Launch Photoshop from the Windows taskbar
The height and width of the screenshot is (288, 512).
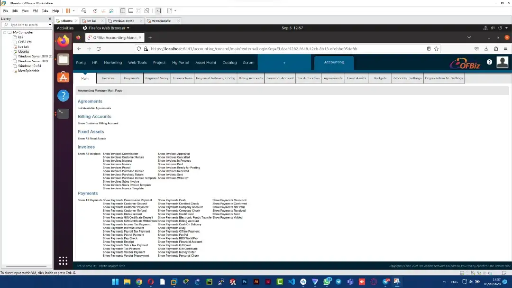[x=244, y=282]
